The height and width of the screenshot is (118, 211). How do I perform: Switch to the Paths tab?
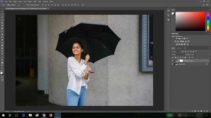[185, 48]
